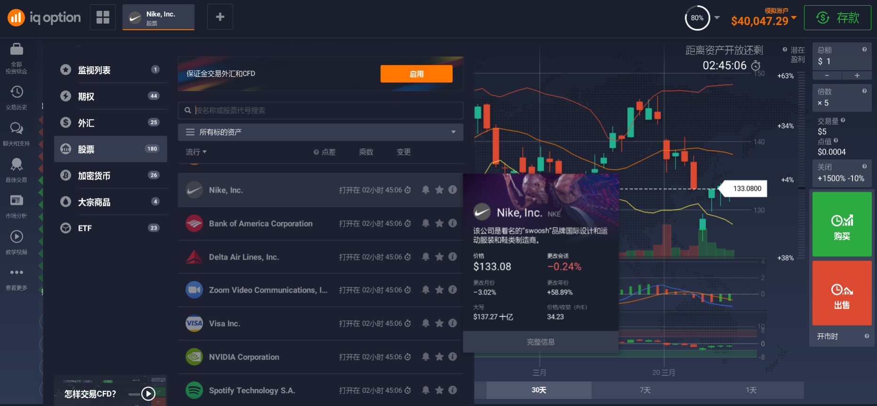Switch chart to 1天 range

pos(751,390)
